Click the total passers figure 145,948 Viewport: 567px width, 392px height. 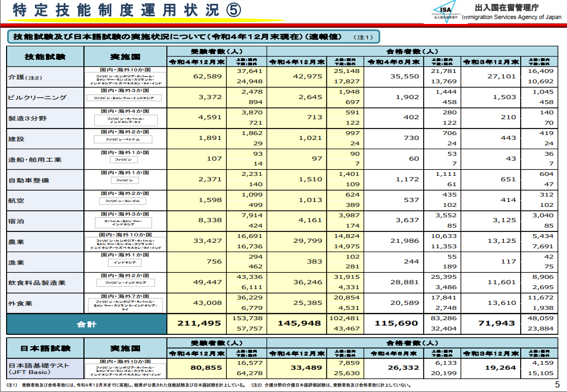pyautogui.click(x=299, y=323)
